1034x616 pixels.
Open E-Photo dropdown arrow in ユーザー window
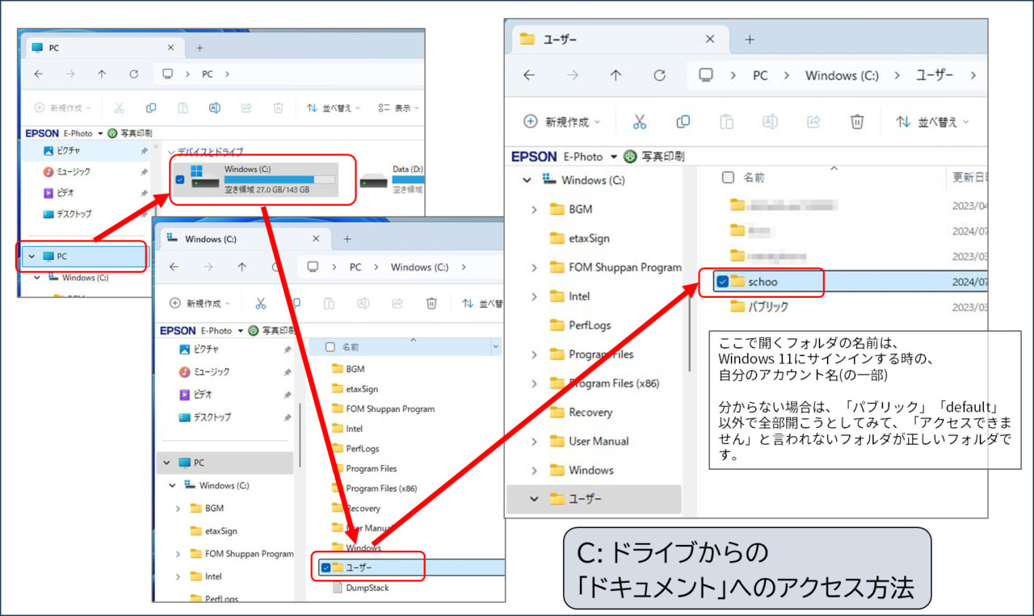click(x=614, y=157)
